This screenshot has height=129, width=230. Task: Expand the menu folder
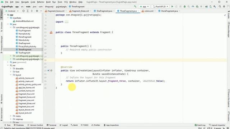10,116
